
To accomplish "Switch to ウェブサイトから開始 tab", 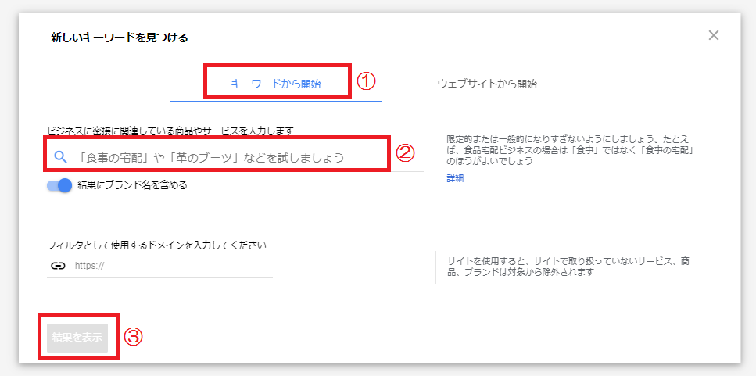I will [x=487, y=84].
